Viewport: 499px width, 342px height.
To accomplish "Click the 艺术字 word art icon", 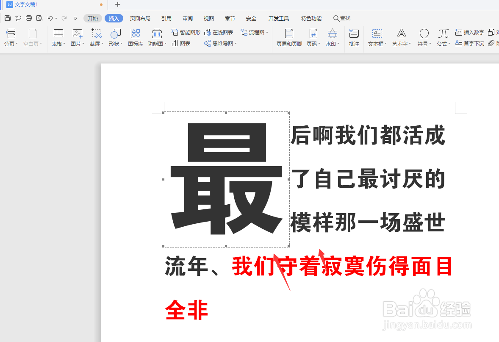I will (402, 33).
